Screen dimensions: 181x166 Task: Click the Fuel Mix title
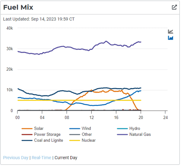click(x=18, y=8)
